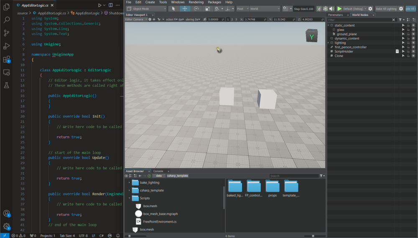Click the data breadcrumb in Asset Browser

coord(159,176)
